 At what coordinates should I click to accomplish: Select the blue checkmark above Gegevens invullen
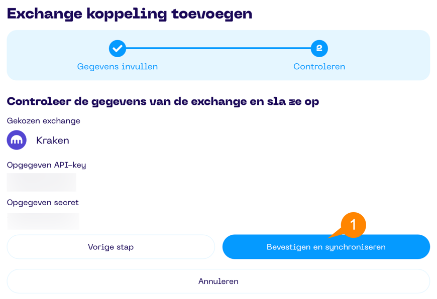click(117, 49)
